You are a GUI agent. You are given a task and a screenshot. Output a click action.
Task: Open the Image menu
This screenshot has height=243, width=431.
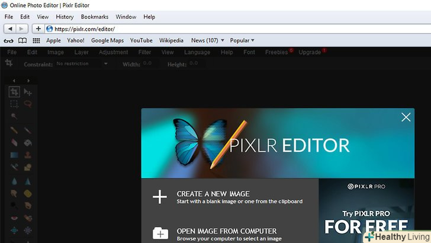tap(56, 52)
